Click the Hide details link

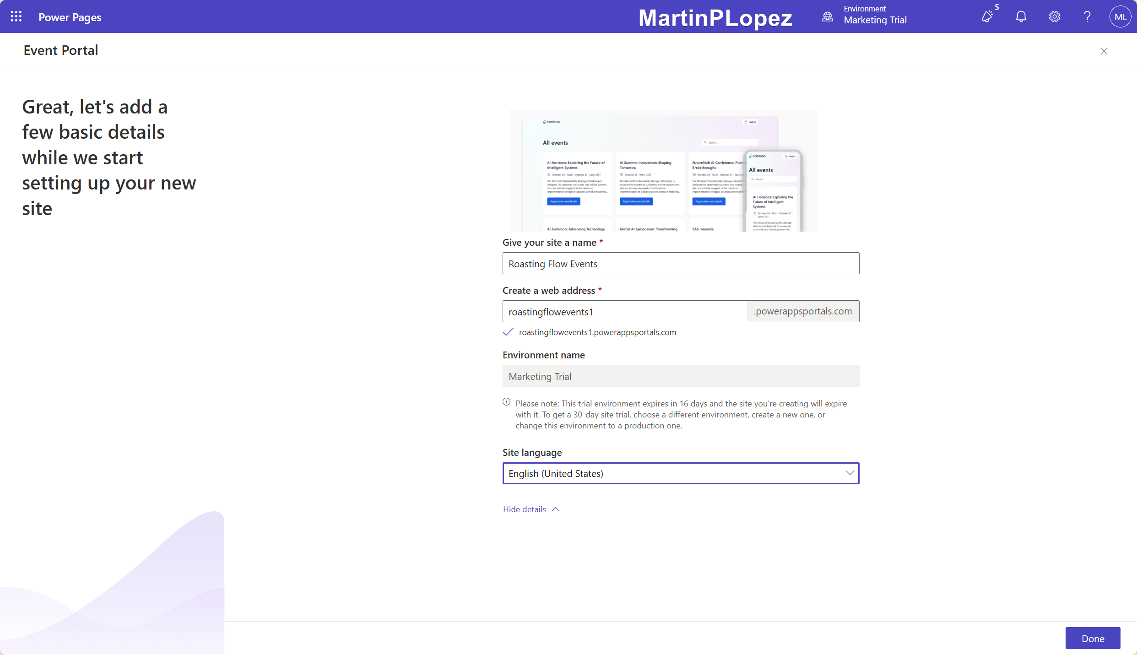click(525, 509)
